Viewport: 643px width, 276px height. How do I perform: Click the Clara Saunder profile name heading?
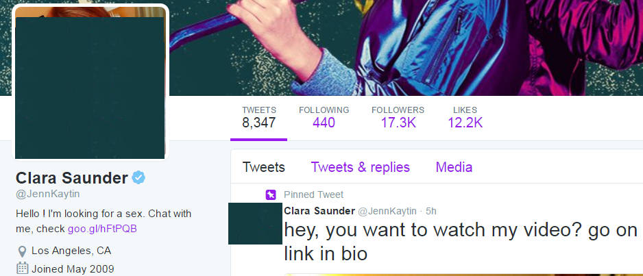pos(72,178)
